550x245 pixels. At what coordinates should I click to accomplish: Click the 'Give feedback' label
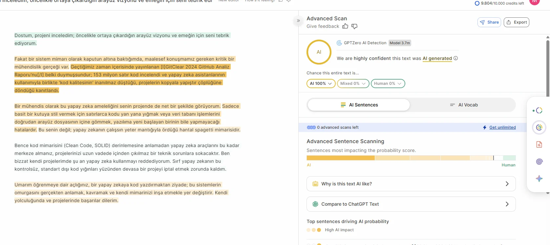point(323,26)
